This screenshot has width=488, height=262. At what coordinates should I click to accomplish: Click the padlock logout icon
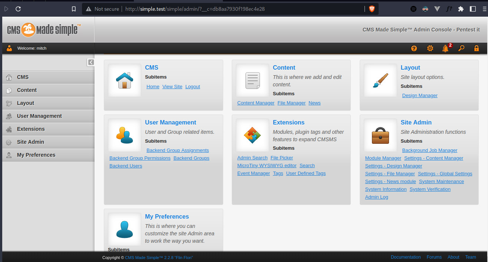(477, 48)
